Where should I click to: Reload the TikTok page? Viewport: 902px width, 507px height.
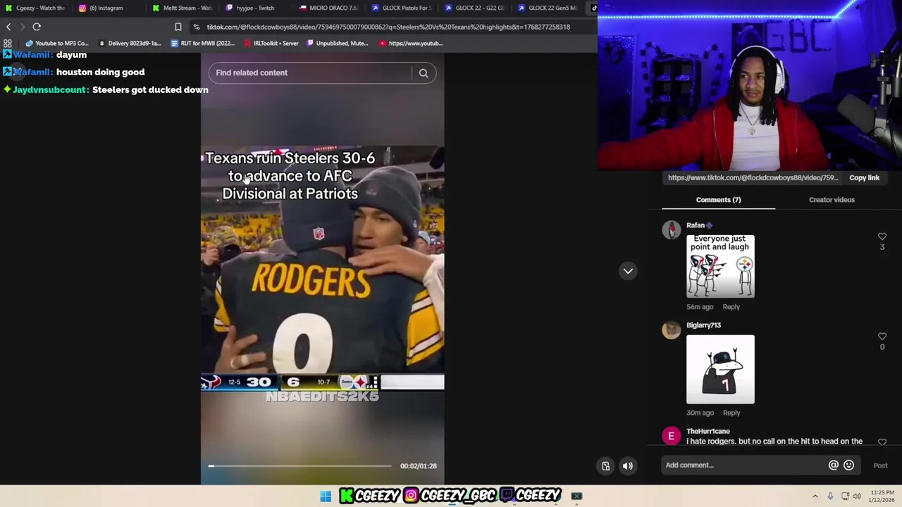(37, 27)
